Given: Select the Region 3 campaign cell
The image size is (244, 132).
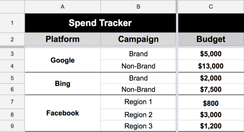Looking at the screenshot, I should (x=138, y=126).
